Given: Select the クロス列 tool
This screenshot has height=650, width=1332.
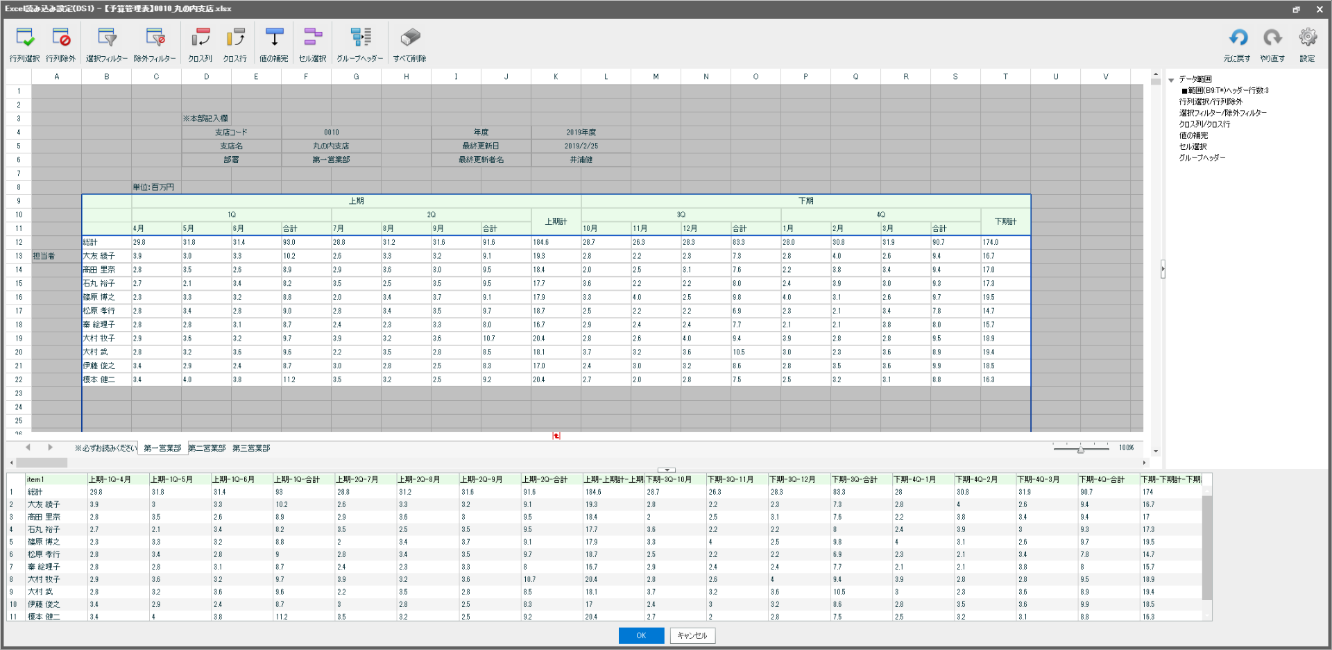Looking at the screenshot, I should tap(200, 38).
